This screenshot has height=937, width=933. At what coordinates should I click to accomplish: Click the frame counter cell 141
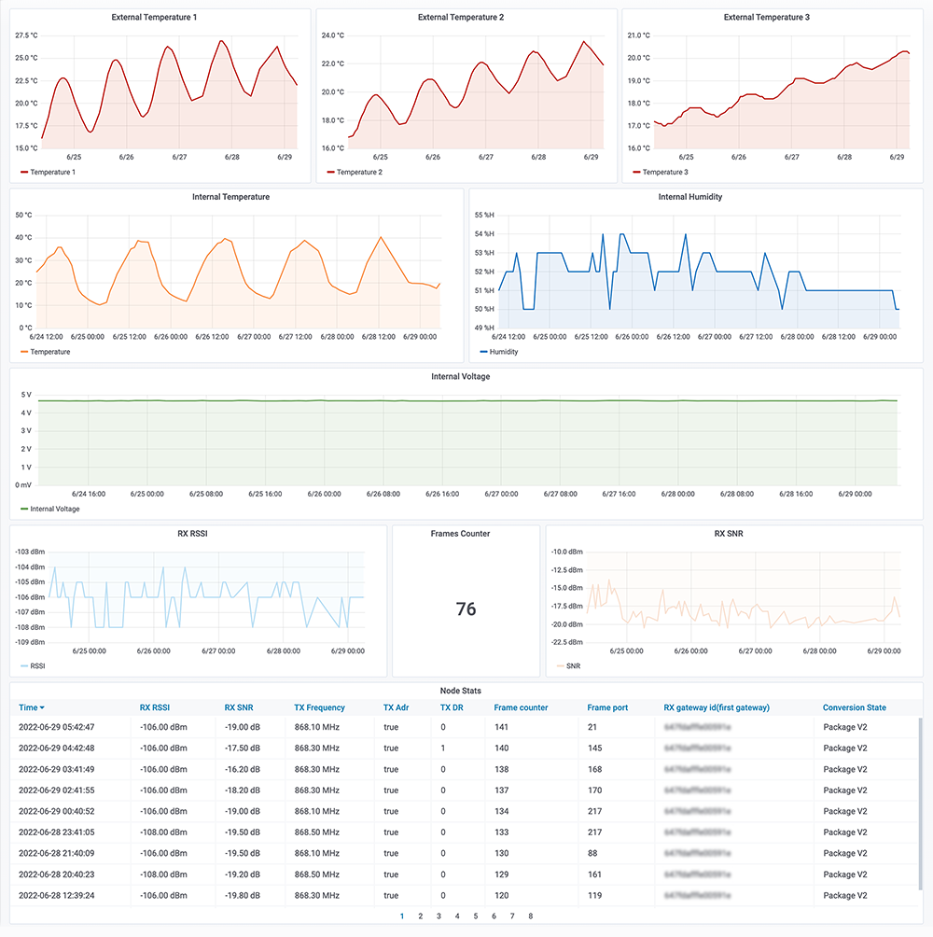coord(501,727)
